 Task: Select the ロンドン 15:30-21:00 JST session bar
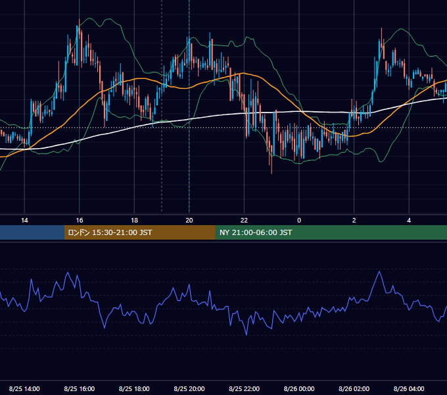point(139,232)
